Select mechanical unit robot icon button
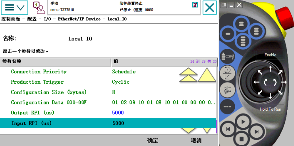Viewport: 294px width, 146px height. (x=227, y=56)
